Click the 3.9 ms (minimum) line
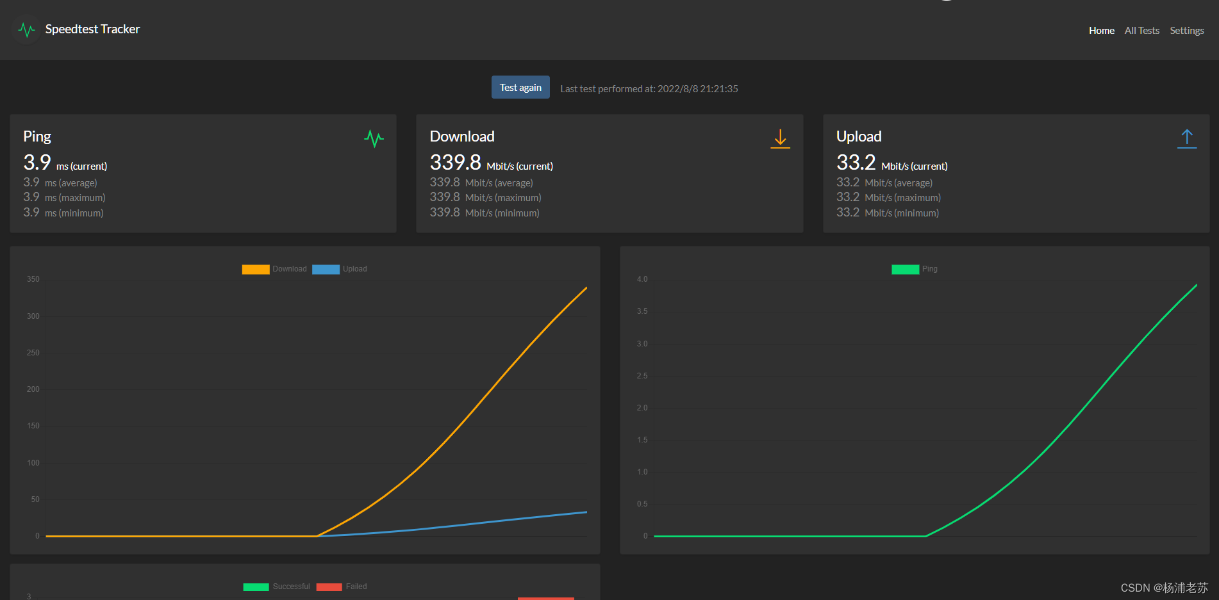Screen dimensions: 1219x600 click(63, 213)
